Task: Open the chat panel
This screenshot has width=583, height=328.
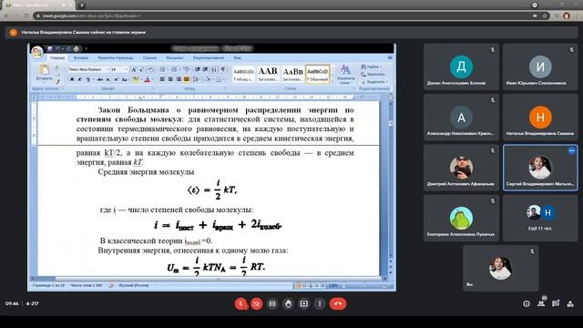Action: [x=556, y=303]
